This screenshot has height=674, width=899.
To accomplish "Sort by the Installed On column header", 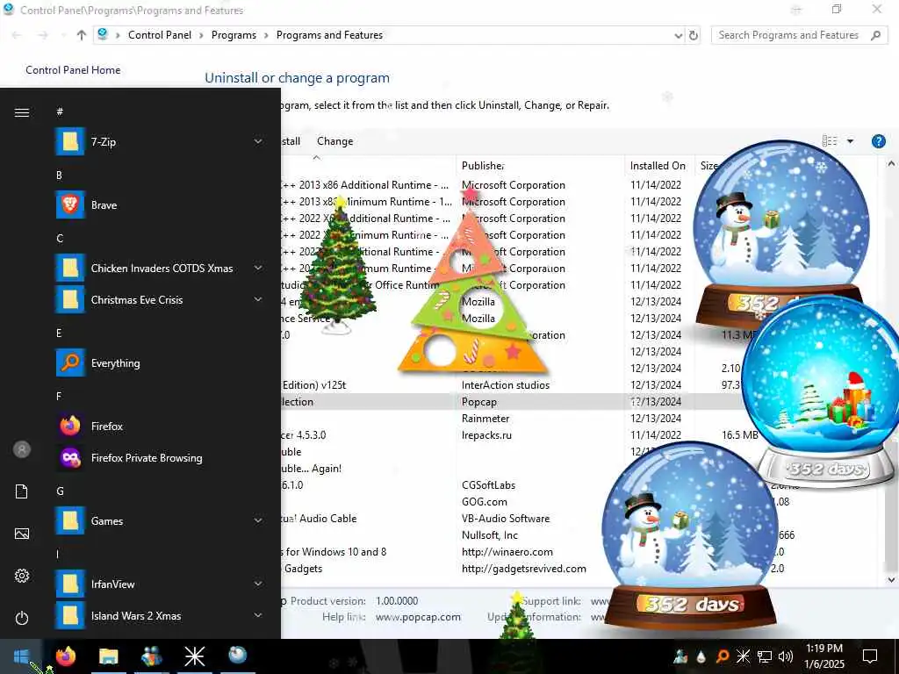I will point(659,166).
